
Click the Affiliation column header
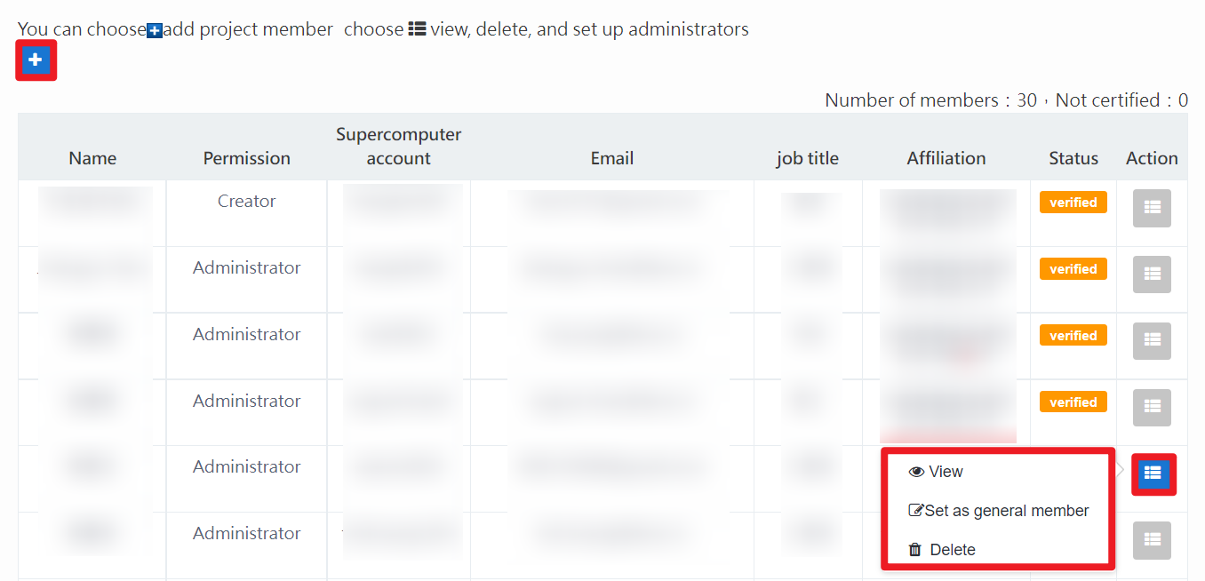946,158
